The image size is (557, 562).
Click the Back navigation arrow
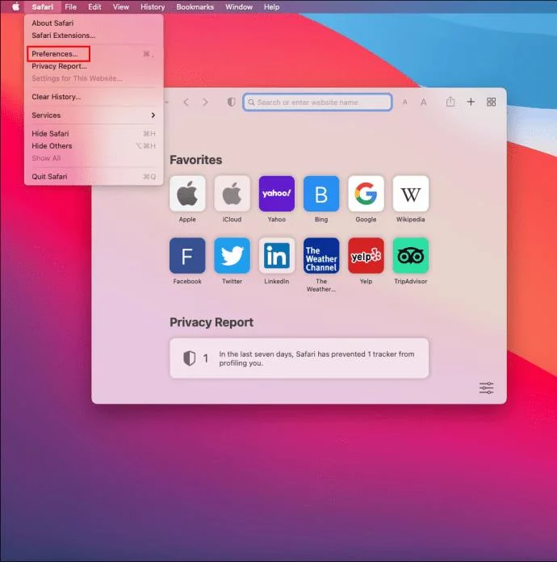pyautogui.click(x=186, y=103)
